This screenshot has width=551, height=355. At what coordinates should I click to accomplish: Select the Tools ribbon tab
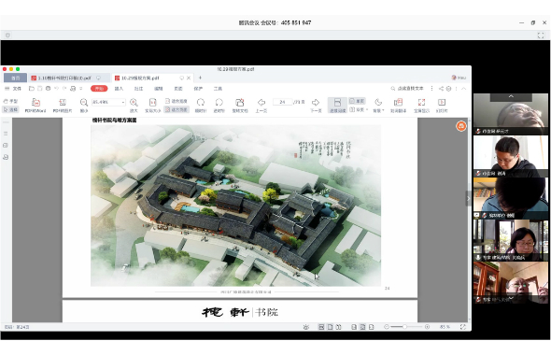[218, 89]
